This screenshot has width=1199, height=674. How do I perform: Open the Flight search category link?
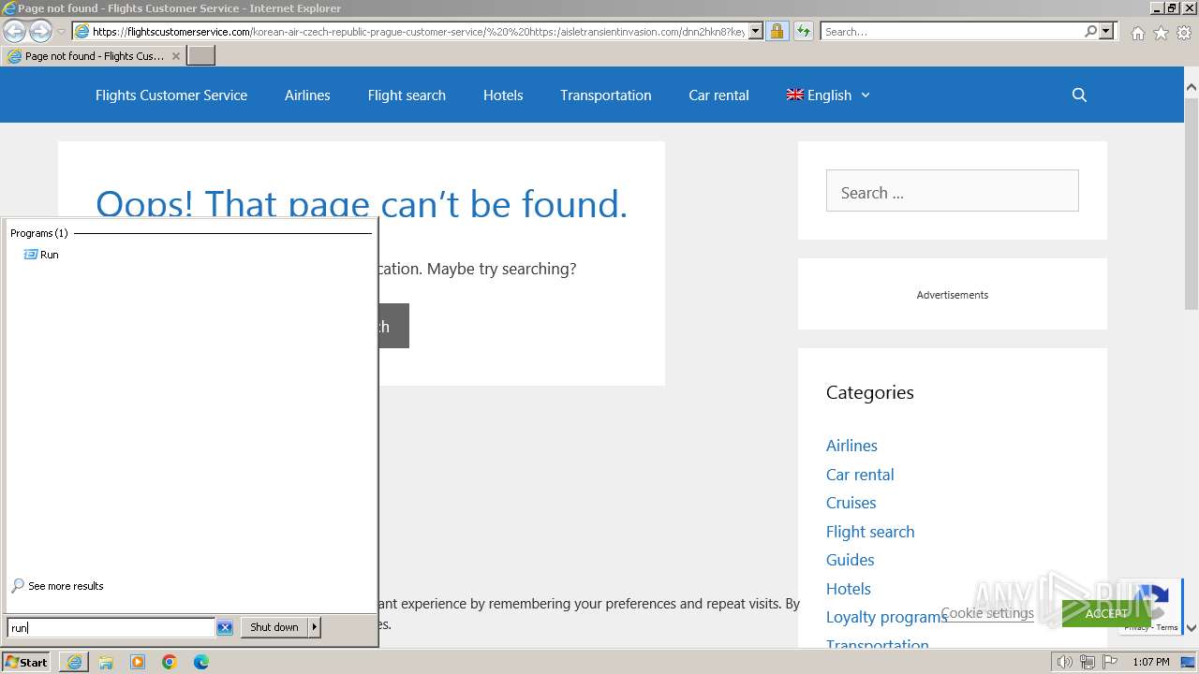click(870, 532)
